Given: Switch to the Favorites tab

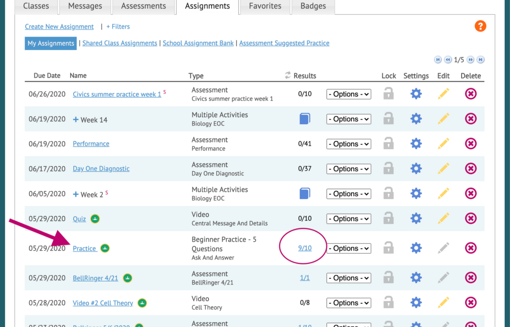Looking at the screenshot, I should coord(265,6).
